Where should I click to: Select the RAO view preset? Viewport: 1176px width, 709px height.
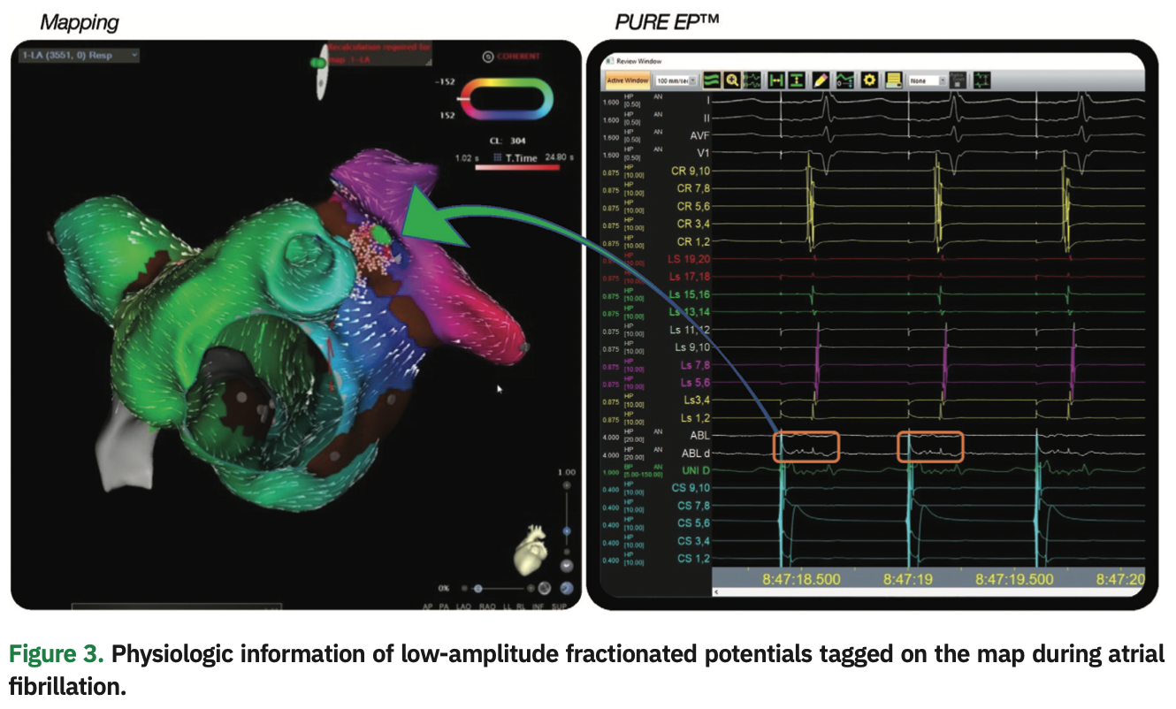click(486, 606)
